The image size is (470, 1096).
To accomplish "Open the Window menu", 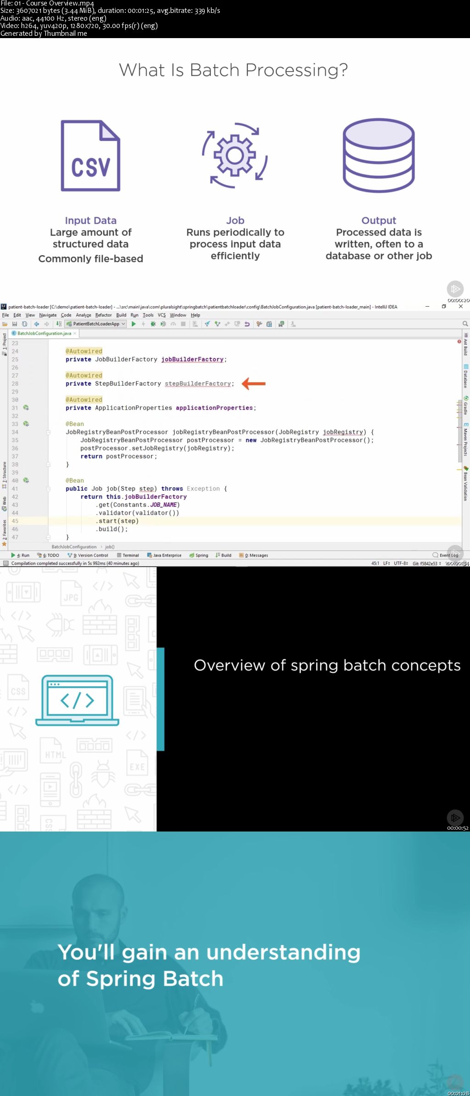I will pos(178,315).
